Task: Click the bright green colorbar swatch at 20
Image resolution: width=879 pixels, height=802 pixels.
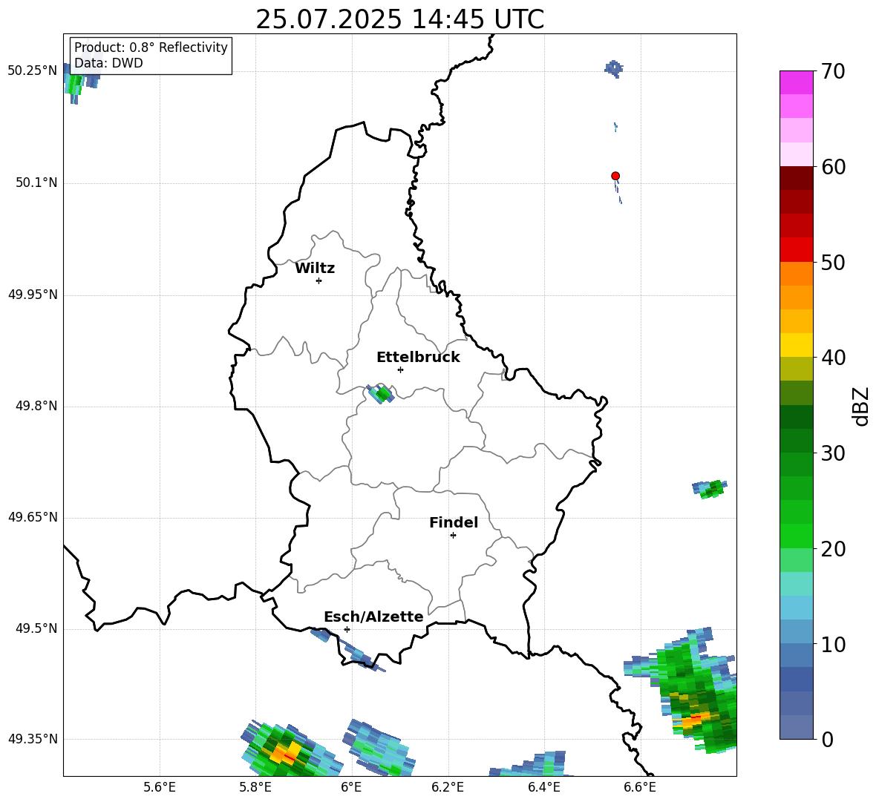Action: (x=796, y=536)
